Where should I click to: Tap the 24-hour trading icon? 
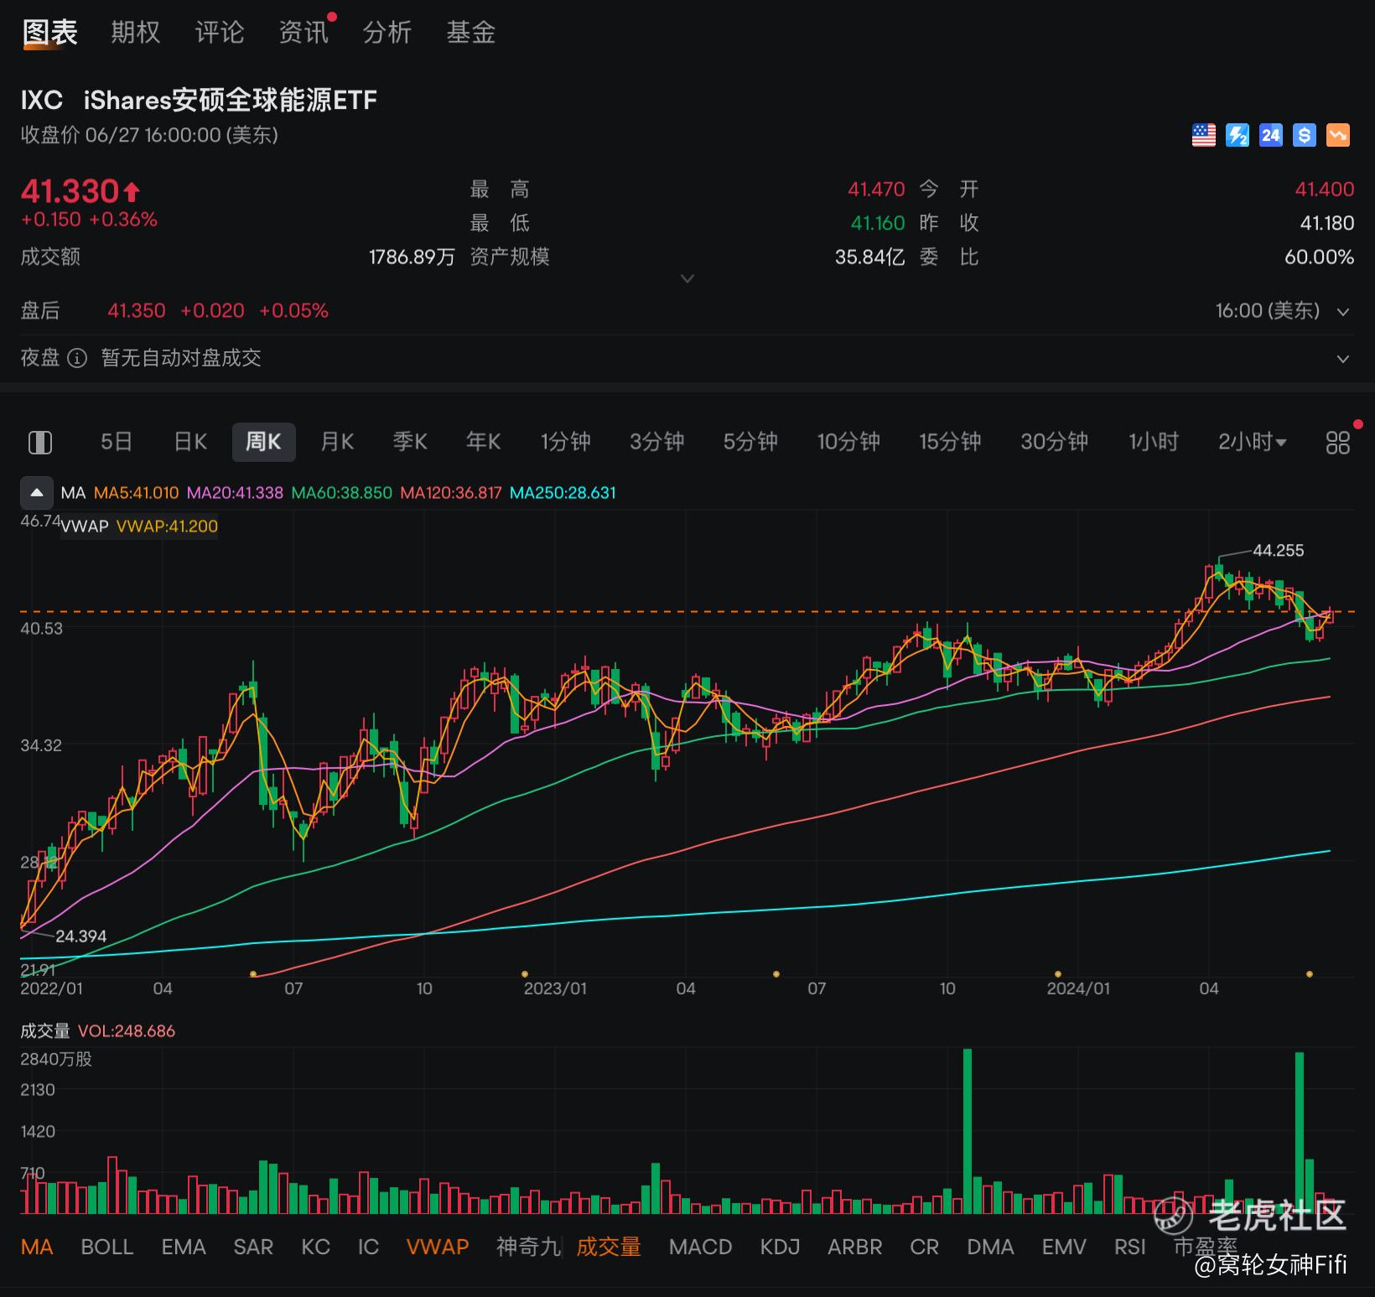1270,135
